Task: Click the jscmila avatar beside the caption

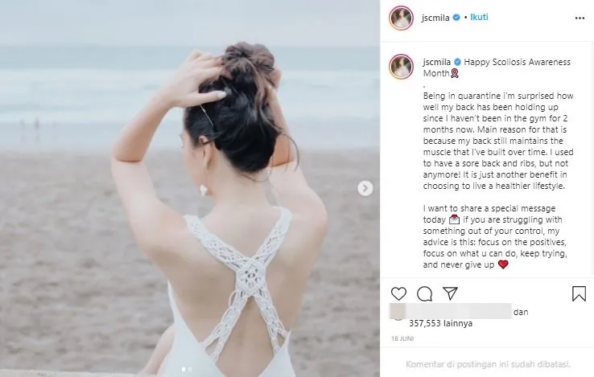Action: 401,67
